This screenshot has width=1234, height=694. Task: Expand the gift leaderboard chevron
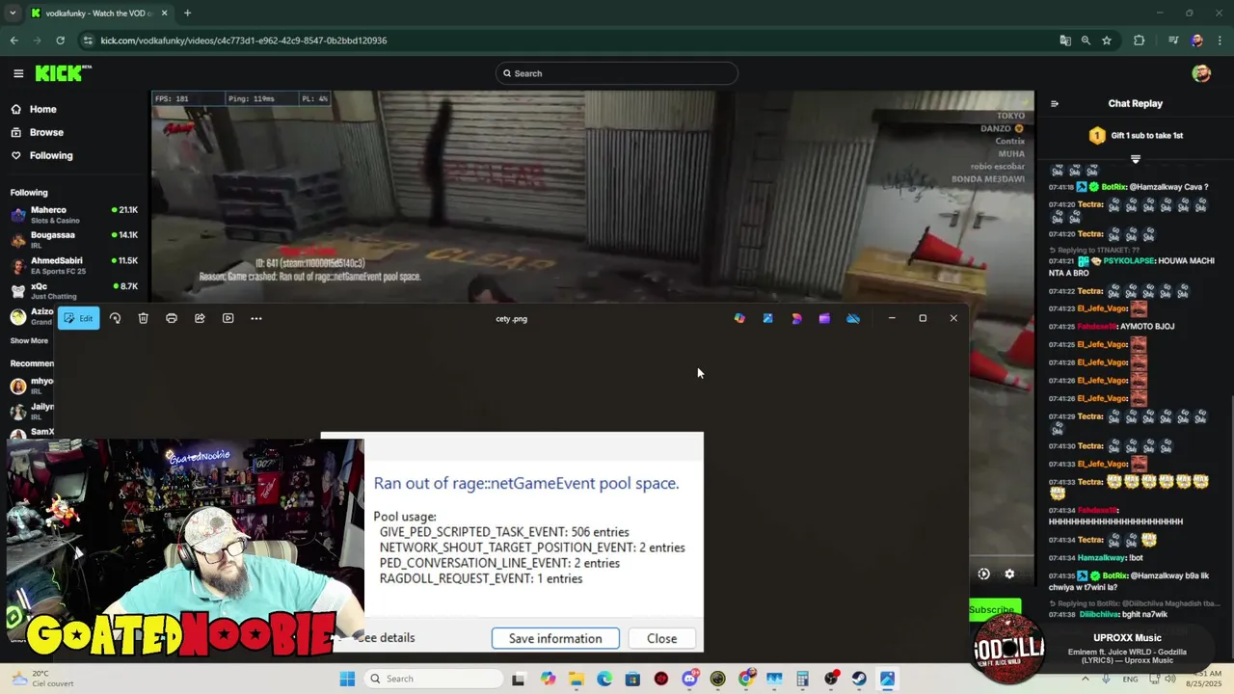coord(1135,159)
